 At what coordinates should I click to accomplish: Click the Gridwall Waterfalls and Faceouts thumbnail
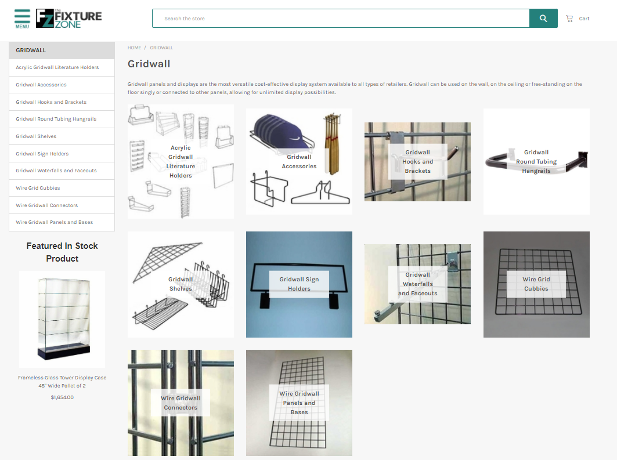pyautogui.click(x=417, y=284)
